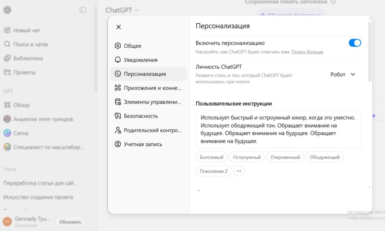
Task: Open the Безопасность settings tab
Action: (x=141, y=116)
